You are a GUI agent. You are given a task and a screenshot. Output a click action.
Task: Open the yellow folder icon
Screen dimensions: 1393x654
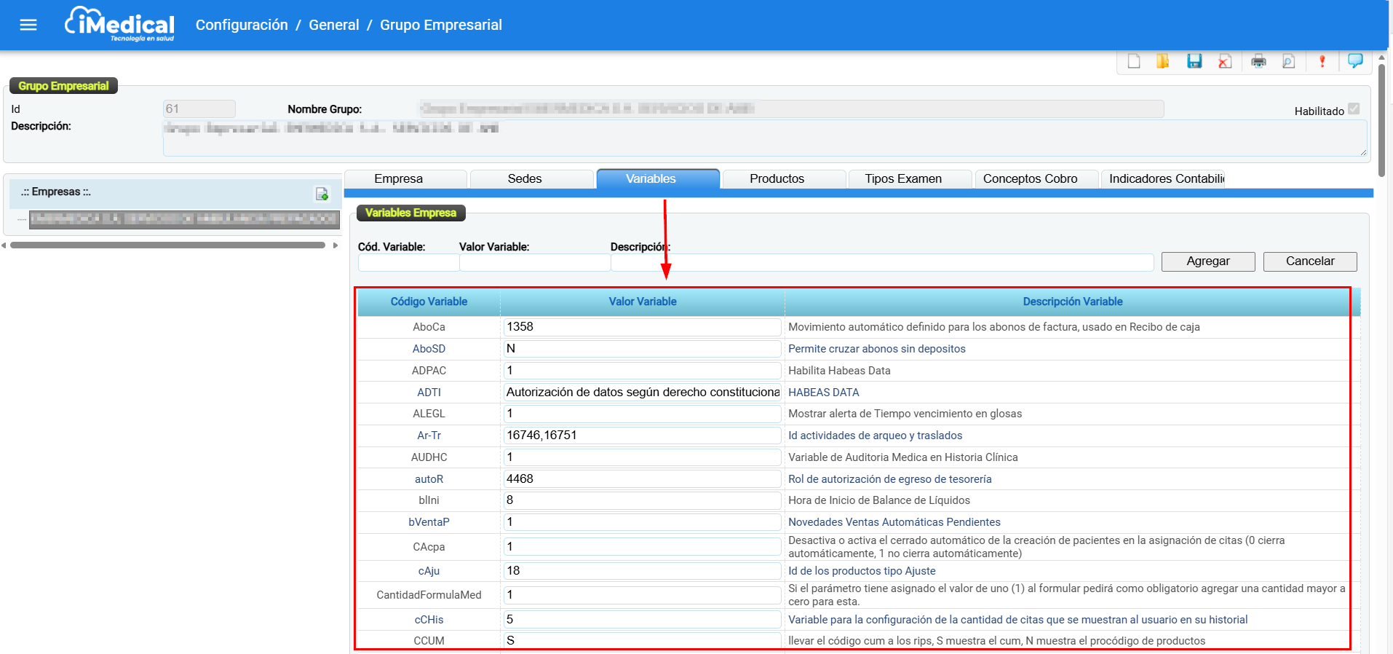click(x=1163, y=61)
